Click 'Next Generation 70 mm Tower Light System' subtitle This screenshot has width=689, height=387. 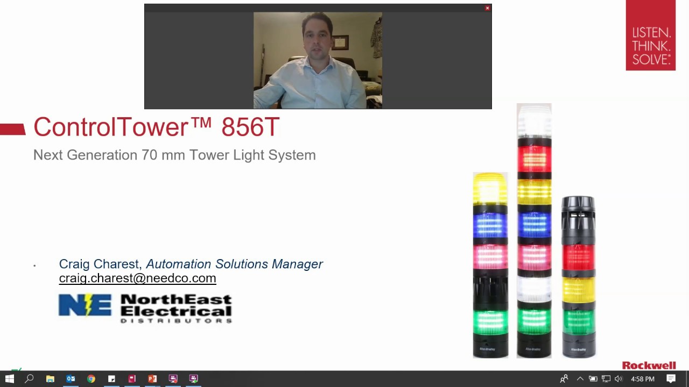[174, 155]
